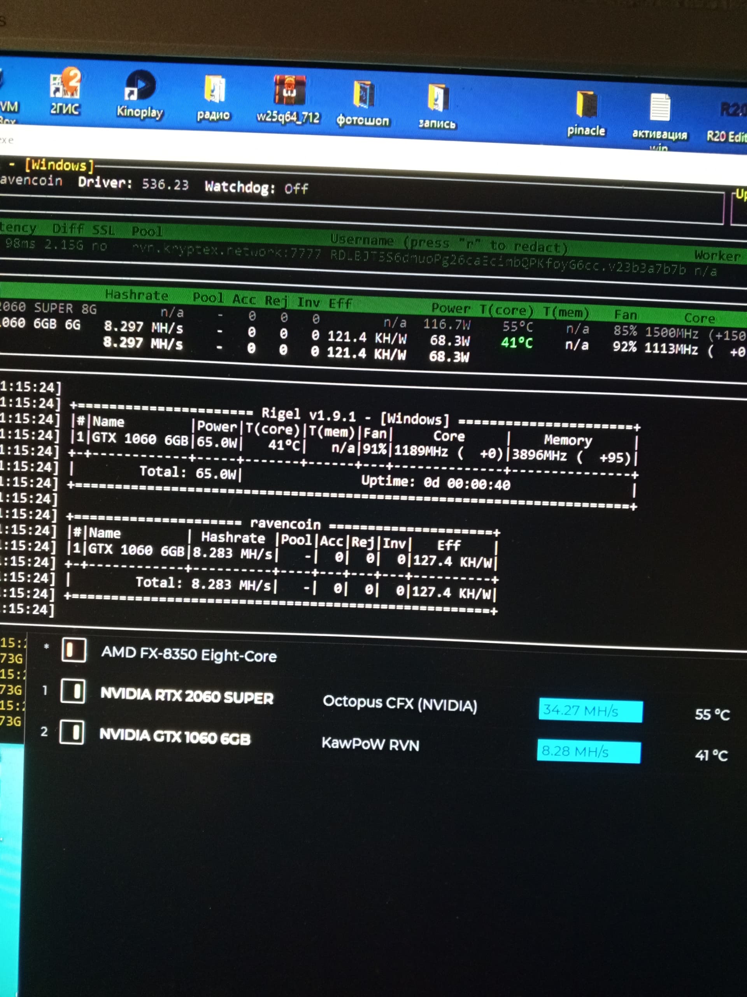The image size is (747, 997).
Task: Click the Uptime: 0d 00:00:40 text
Action: (436, 483)
